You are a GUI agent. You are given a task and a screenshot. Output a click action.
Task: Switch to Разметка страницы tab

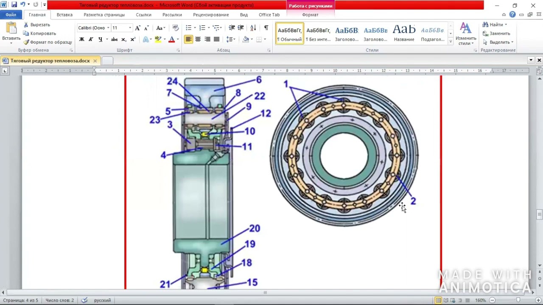(104, 15)
